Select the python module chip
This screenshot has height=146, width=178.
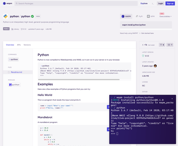[14, 85]
